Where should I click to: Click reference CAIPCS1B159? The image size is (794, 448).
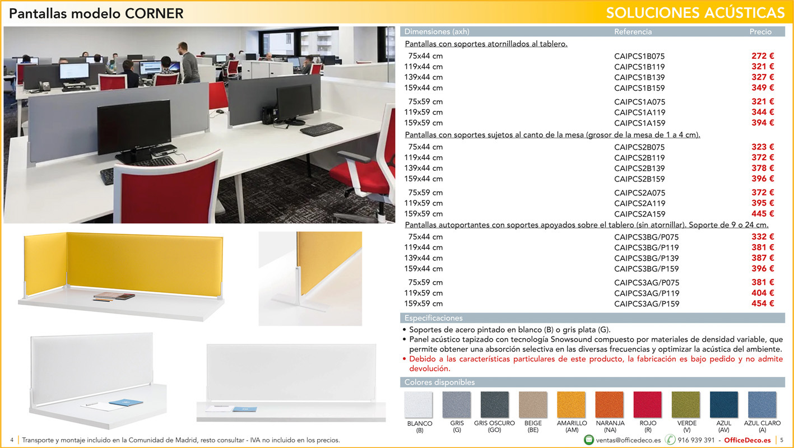(x=639, y=88)
